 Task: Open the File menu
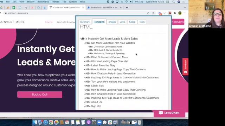(x=8, y=2)
